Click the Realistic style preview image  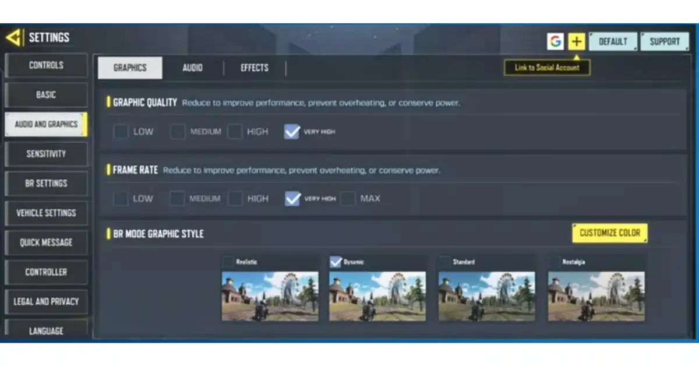tap(270, 296)
